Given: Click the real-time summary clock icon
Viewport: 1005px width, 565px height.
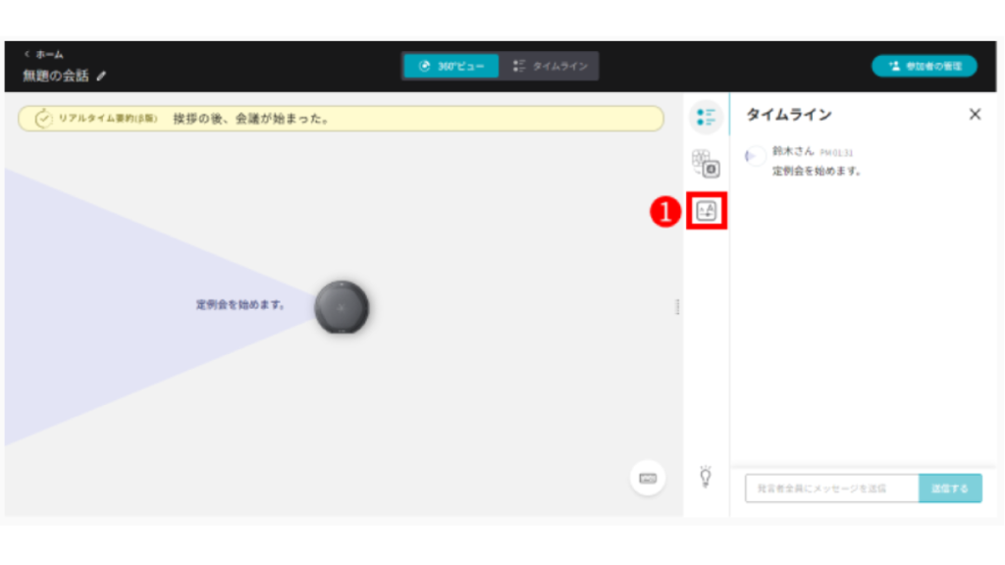Looking at the screenshot, I should click(44, 119).
